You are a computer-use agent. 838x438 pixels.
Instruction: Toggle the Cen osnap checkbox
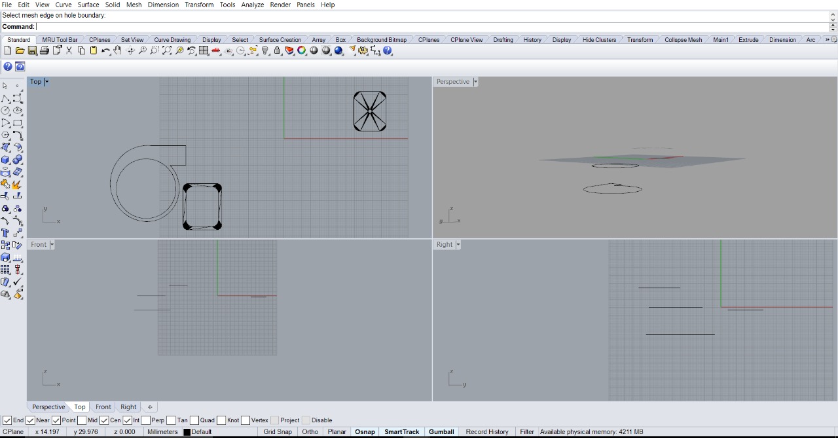[104, 420]
